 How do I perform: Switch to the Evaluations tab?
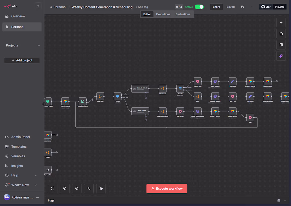tap(183, 14)
